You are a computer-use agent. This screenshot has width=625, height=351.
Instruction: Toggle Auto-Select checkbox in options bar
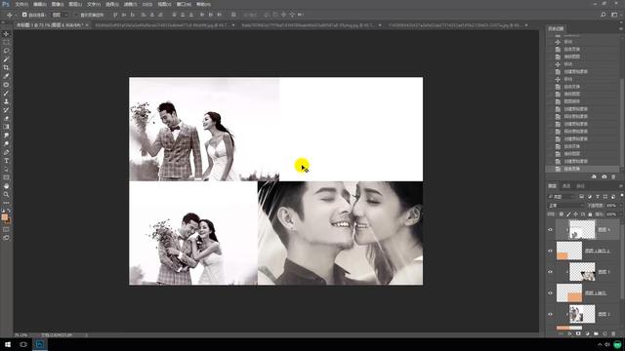24,15
